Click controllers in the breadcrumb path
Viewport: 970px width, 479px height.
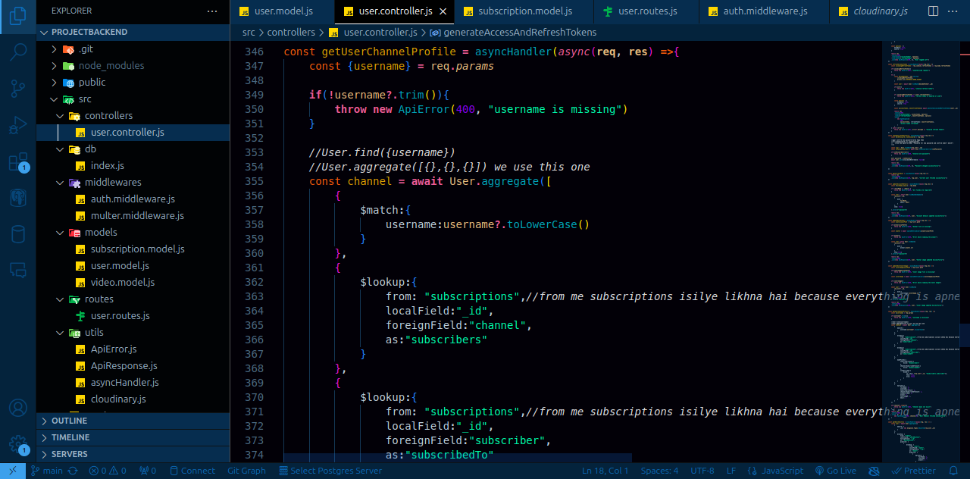point(291,33)
